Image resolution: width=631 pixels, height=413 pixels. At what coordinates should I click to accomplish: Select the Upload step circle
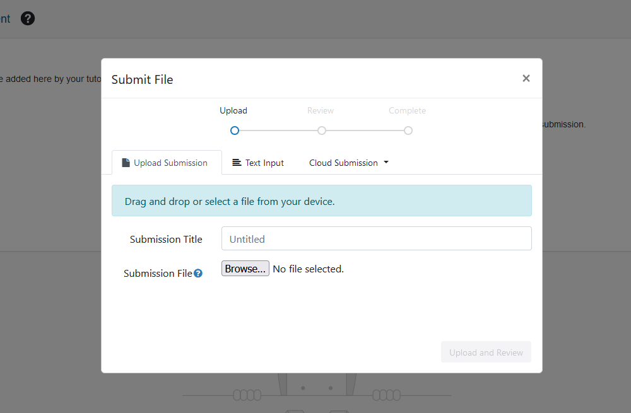pos(235,131)
